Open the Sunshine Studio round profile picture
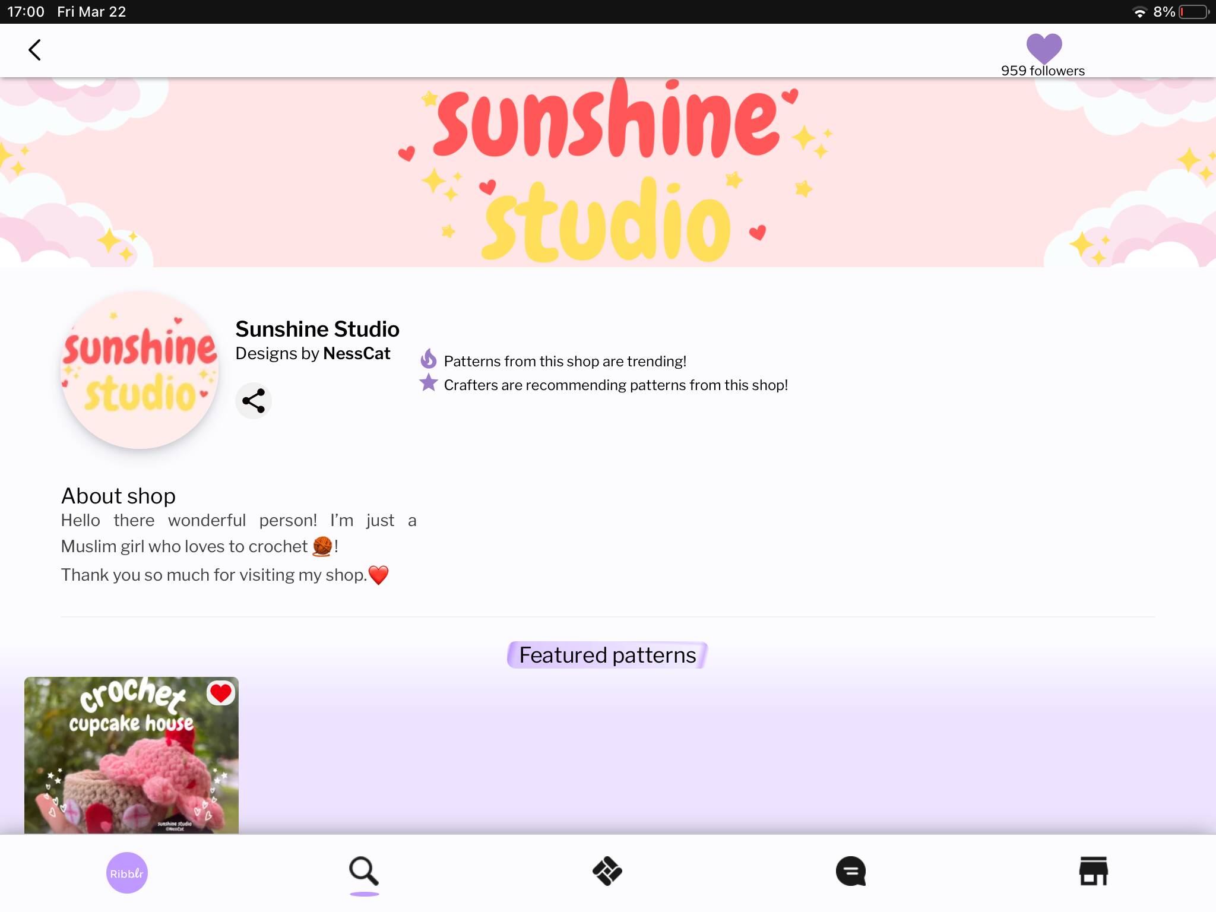1216x912 pixels. 140,369
